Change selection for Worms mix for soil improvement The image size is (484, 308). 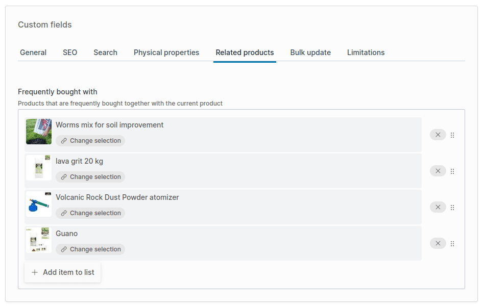90,141
